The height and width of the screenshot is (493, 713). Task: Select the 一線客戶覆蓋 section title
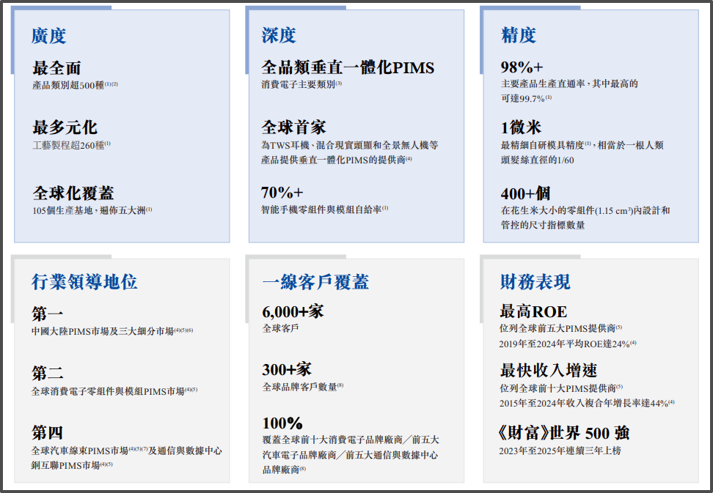coord(315,281)
